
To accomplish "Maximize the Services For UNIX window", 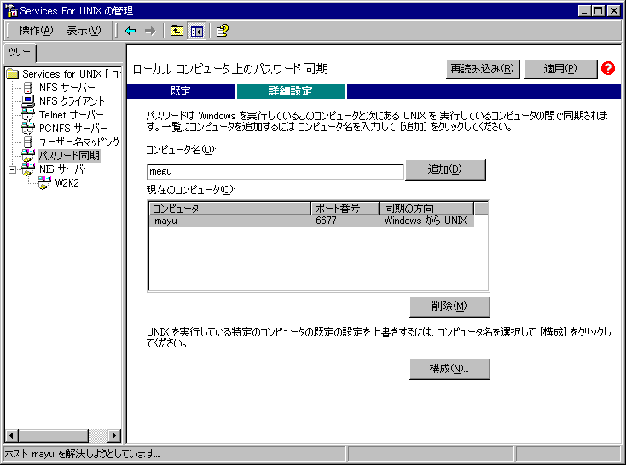I will tap(599, 11).
